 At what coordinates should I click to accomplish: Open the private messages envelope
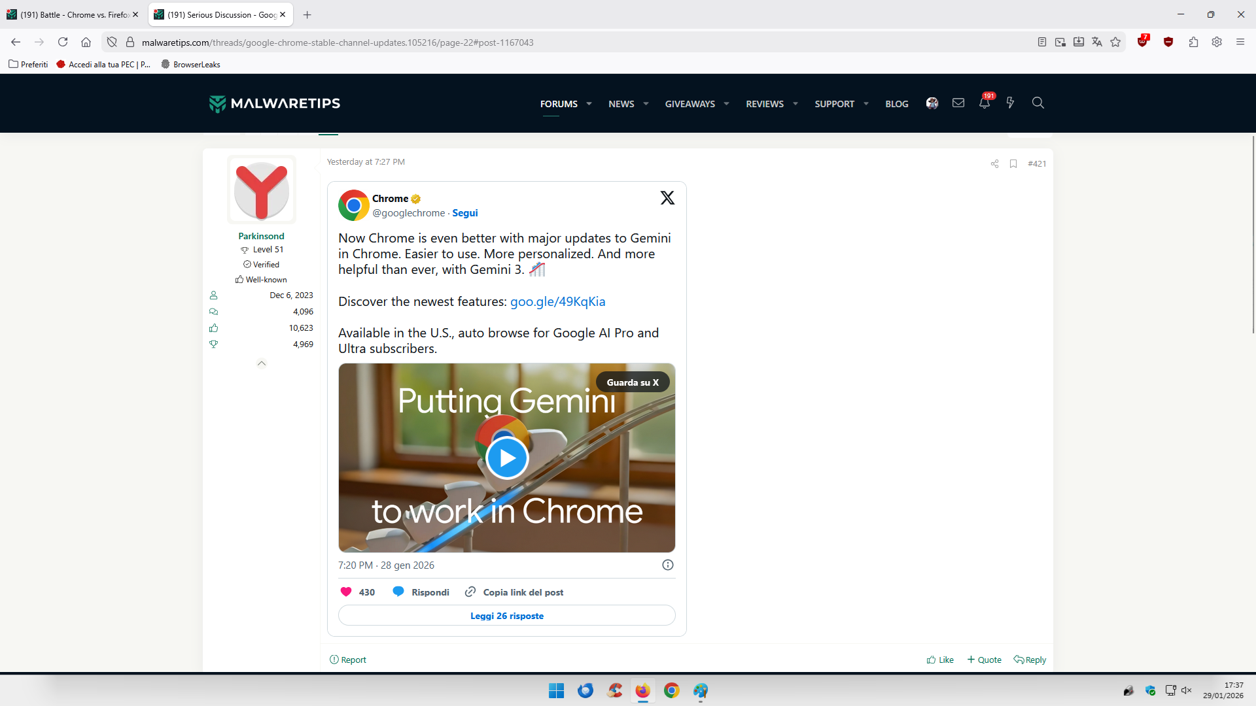click(x=958, y=103)
